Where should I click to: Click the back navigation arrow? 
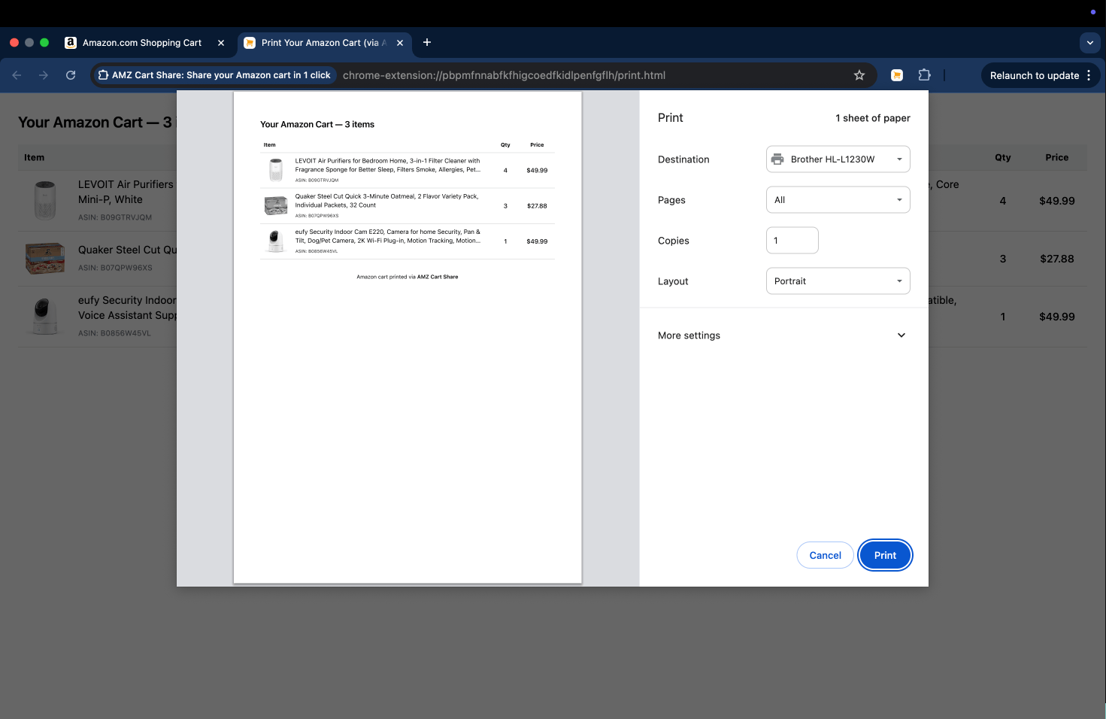click(x=17, y=75)
